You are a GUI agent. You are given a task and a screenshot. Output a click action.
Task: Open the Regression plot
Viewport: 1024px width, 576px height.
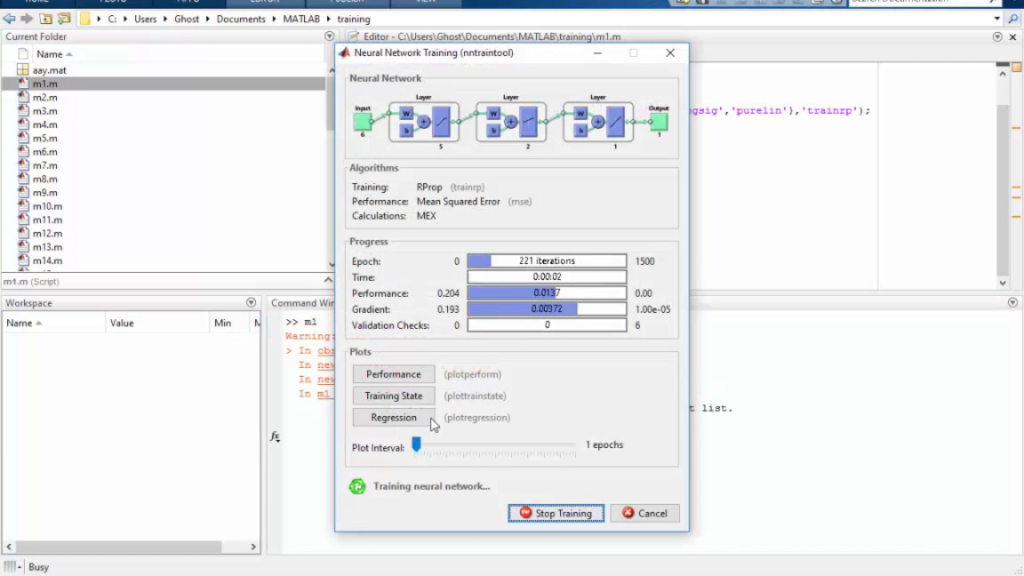click(x=394, y=418)
